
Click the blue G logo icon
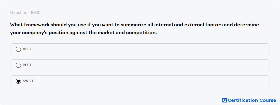[x=225, y=100]
